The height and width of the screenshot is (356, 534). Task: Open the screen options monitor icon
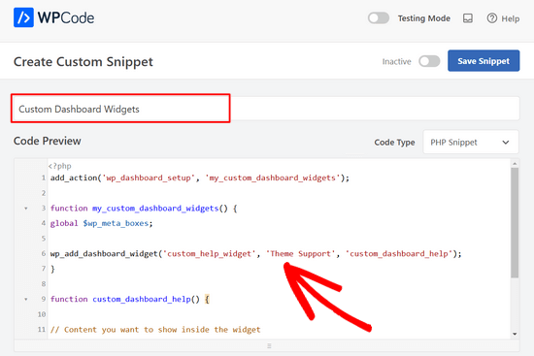point(468,18)
